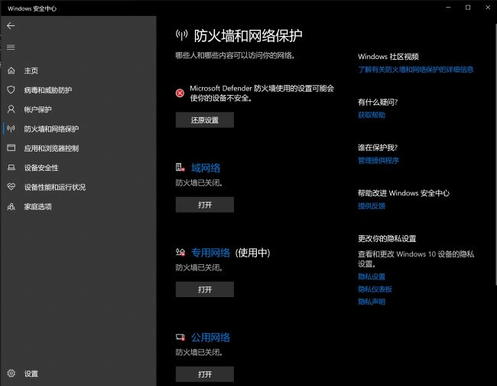Screen dimensions: 497x386
Task: Click 打开 under 公用网络
Action: [205, 375]
